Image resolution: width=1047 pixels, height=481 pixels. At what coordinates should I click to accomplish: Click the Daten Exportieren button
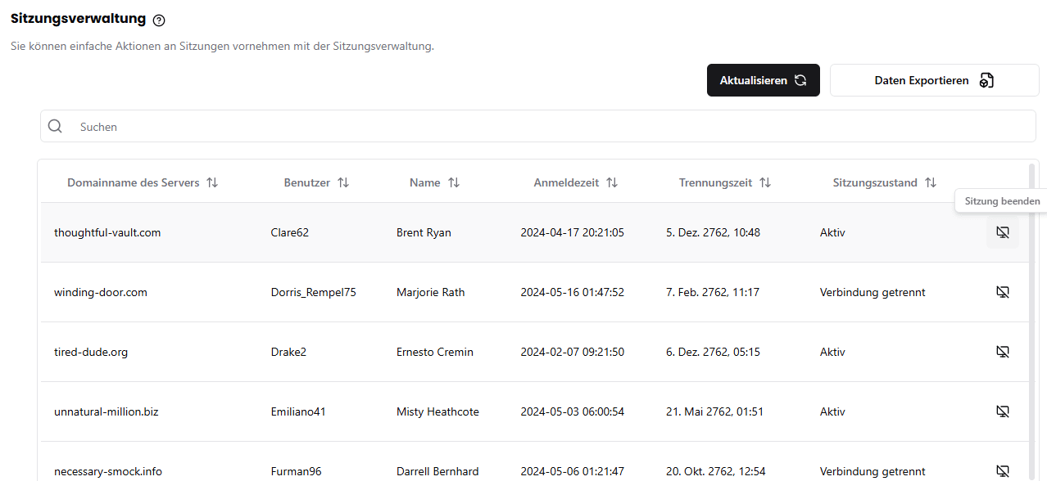coord(935,80)
